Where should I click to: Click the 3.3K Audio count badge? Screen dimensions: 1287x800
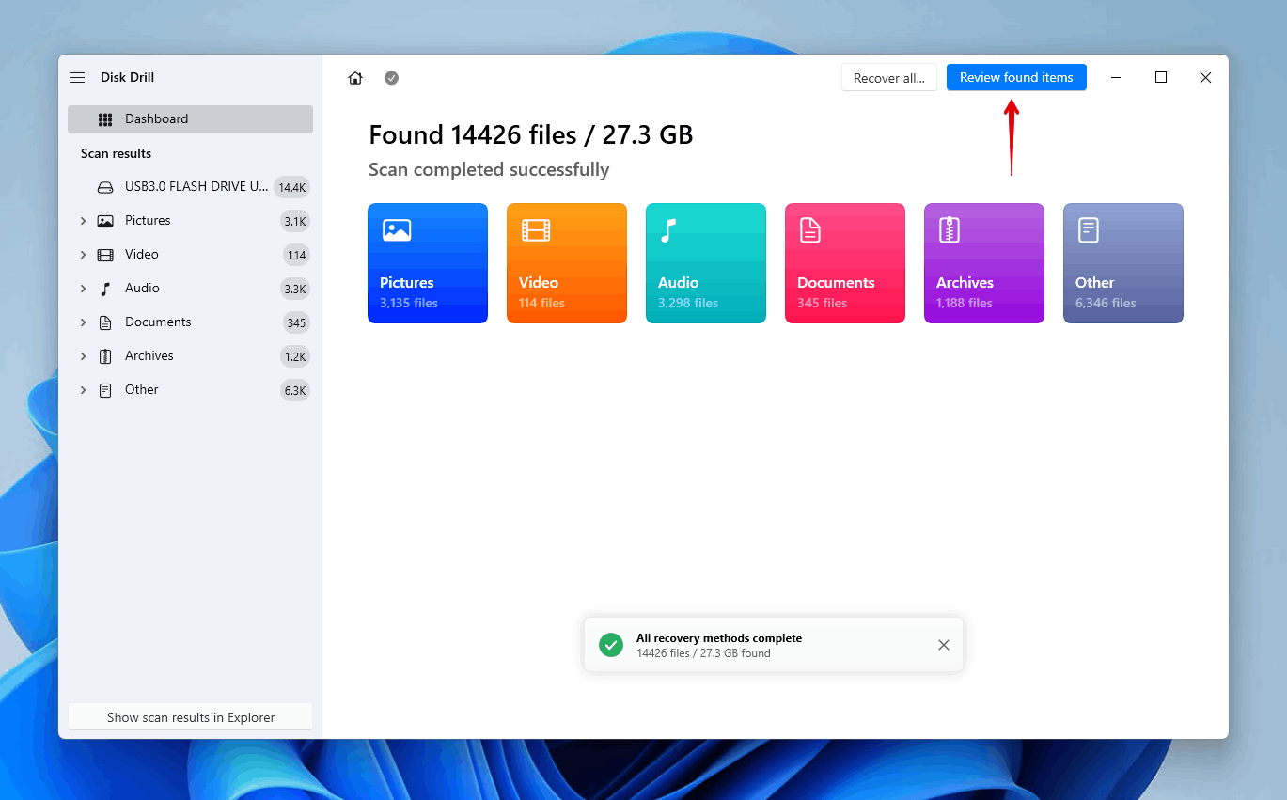[295, 289]
